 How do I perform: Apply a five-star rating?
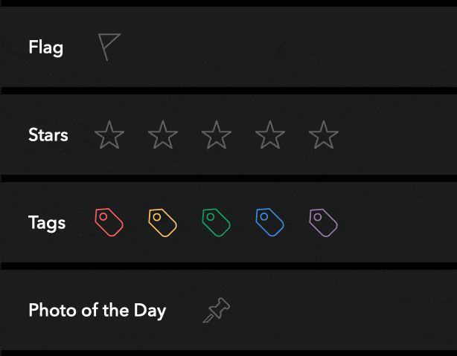[x=324, y=135]
